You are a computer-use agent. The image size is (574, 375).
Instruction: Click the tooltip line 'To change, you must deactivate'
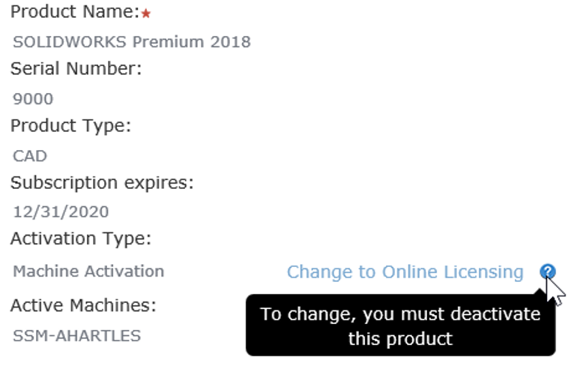[x=400, y=313]
